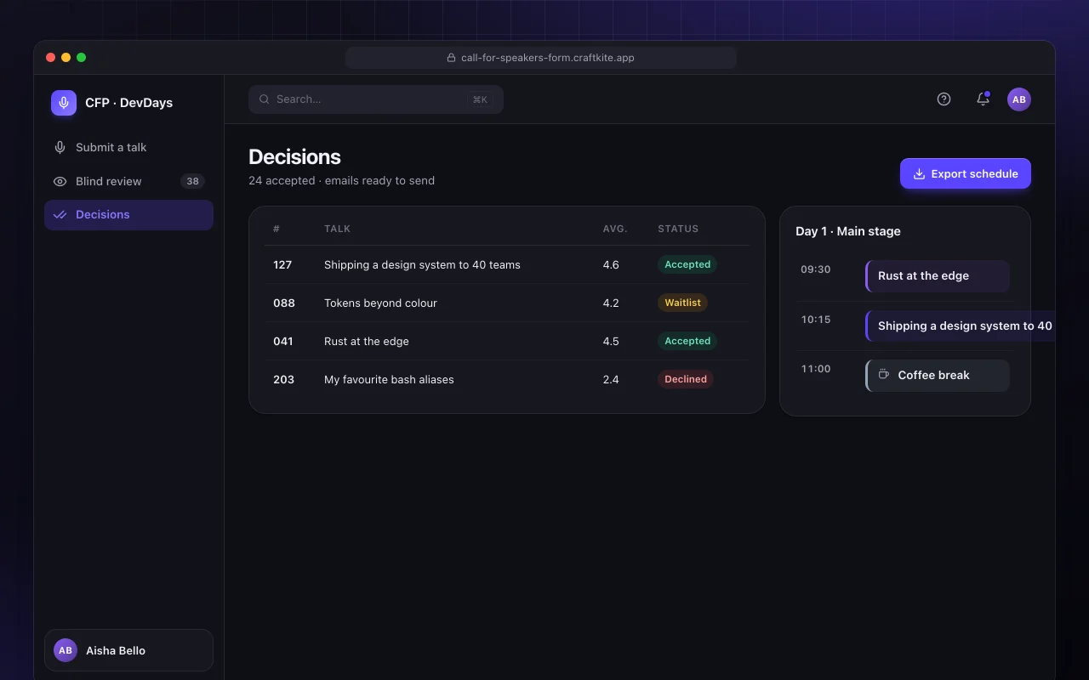Click the lock icon in the address bar
The height and width of the screenshot is (680, 1089).
pos(452,58)
